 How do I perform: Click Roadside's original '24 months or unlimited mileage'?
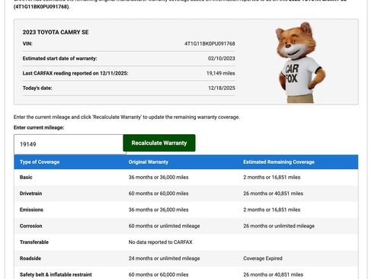164,258
